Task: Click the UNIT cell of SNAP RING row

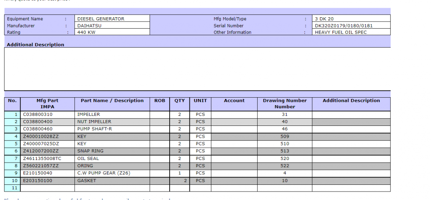Action: point(200,151)
